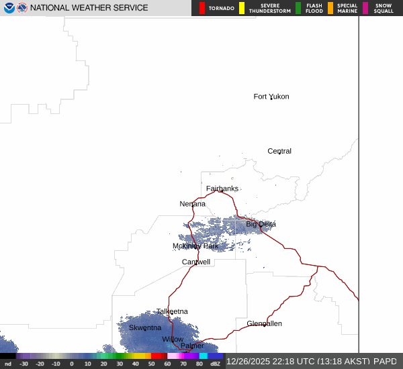Click the red Tornado legend swatch

tap(202, 8)
